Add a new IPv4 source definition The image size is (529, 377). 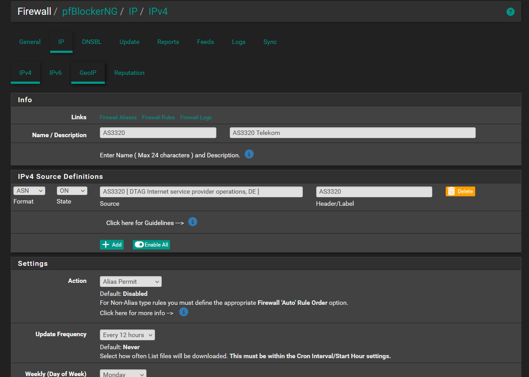point(112,244)
